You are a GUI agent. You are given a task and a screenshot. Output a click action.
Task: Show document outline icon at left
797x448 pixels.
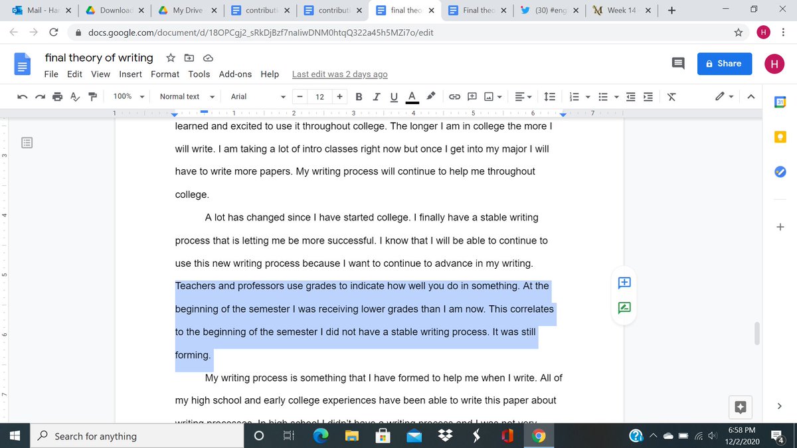[27, 143]
